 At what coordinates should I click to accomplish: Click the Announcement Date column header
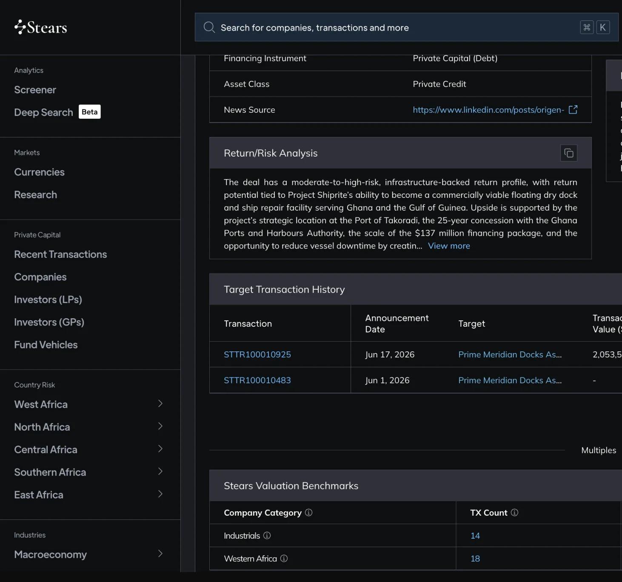[x=397, y=323]
